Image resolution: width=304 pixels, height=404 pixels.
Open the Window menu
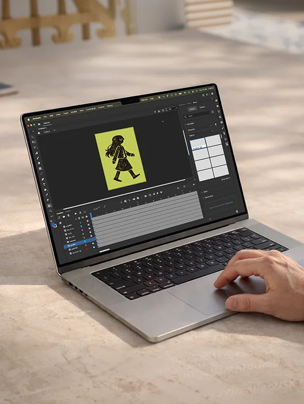pos(145,99)
